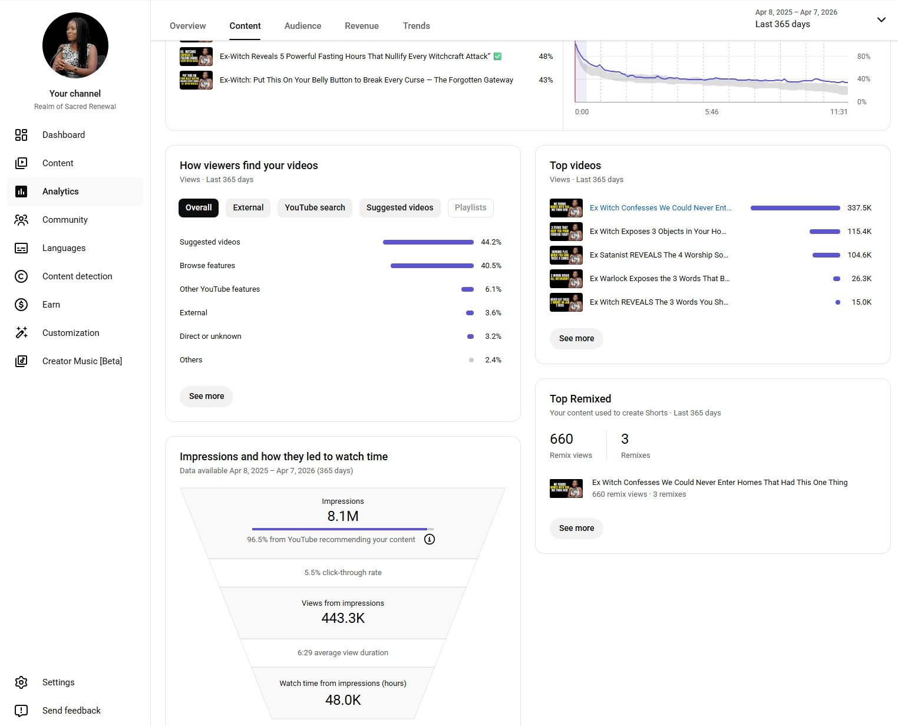This screenshot has width=898, height=726.
Task: Click the Languages subtitle icon
Action: pos(21,248)
